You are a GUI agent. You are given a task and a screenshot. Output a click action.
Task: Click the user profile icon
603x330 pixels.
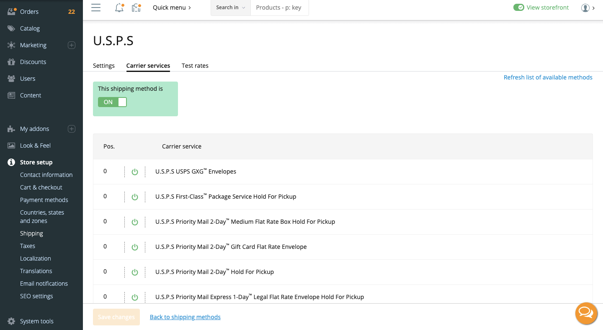585,8
